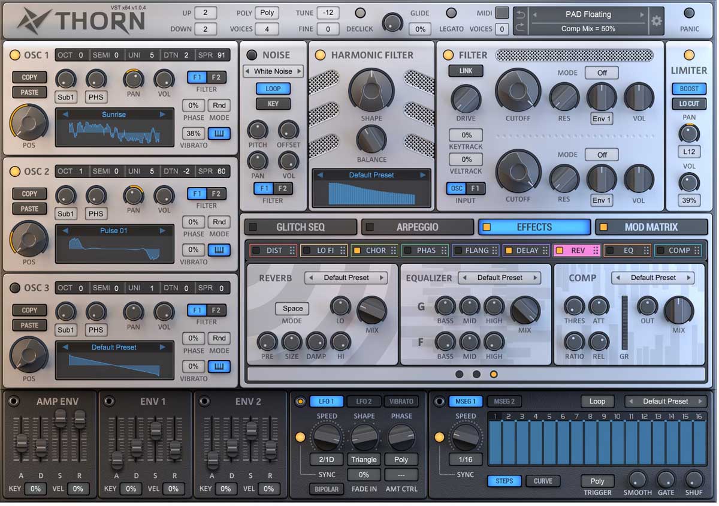
Task: Switch to MSEG 2 tab
Action: click(x=504, y=401)
